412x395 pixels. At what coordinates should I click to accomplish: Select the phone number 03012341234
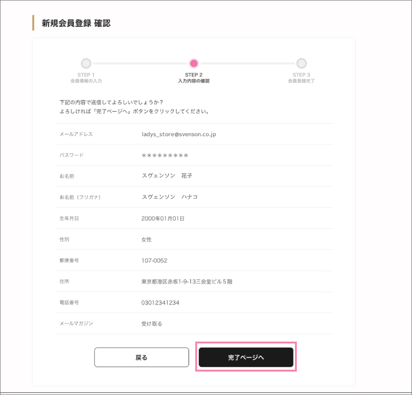161,302
